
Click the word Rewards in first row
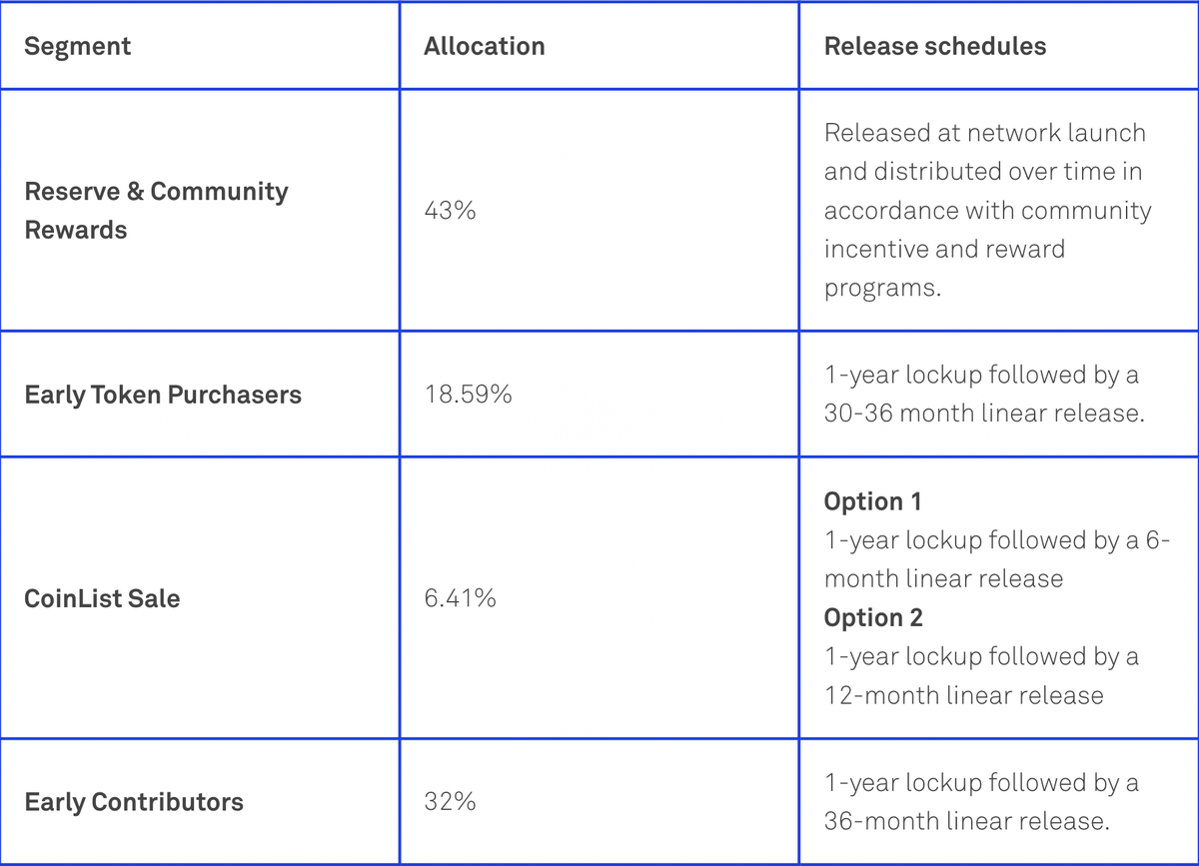tap(76, 230)
